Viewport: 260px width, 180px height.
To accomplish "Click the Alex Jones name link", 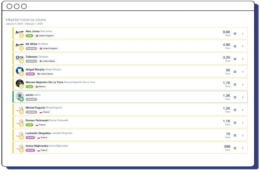I will (32, 31).
